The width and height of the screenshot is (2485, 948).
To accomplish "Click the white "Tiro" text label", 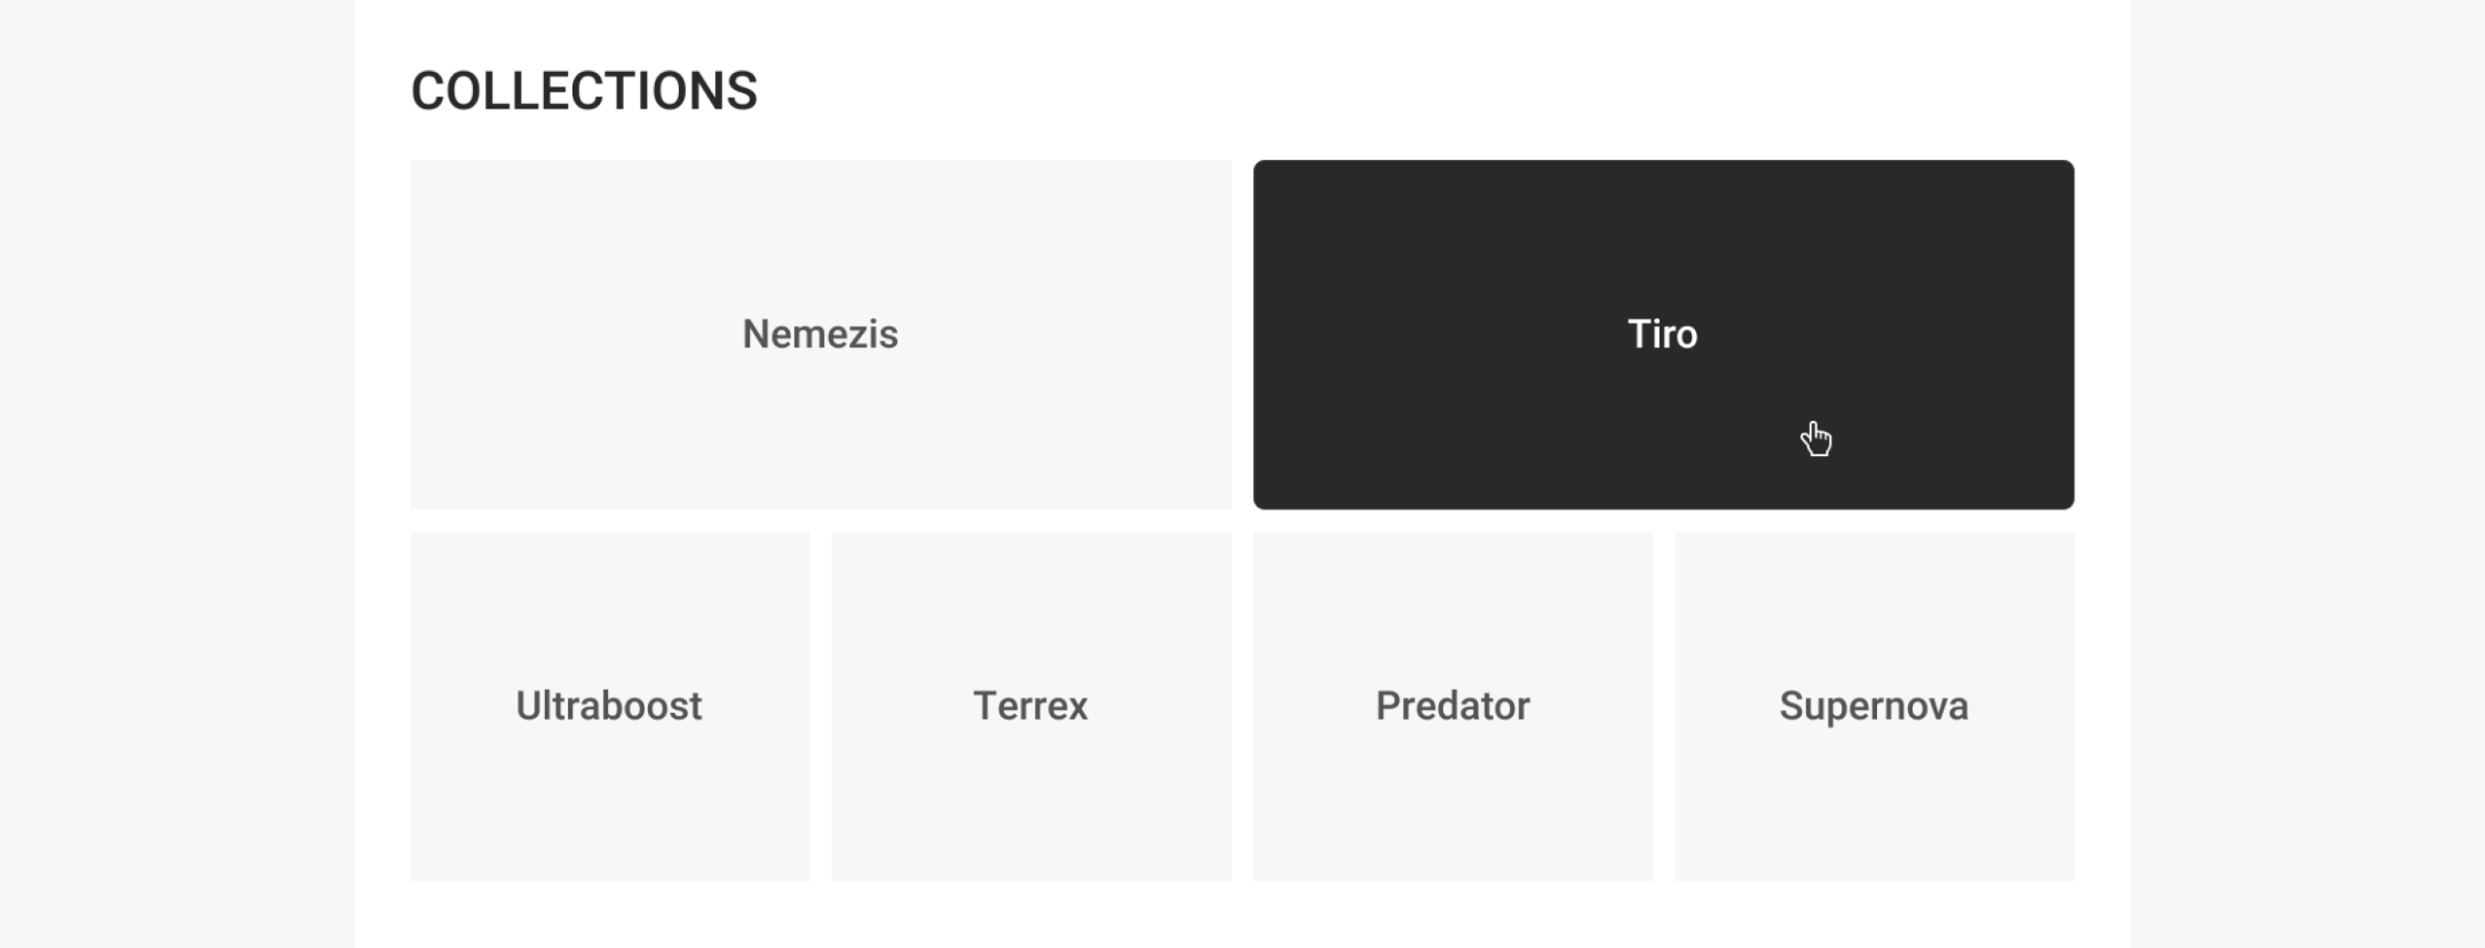I will coord(1662,334).
